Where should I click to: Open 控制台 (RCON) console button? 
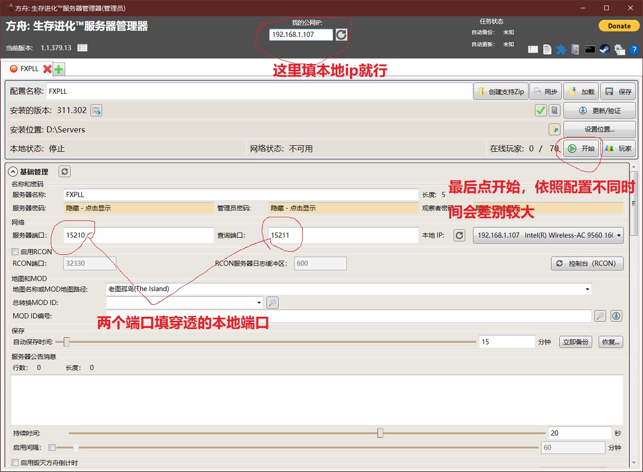(x=587, y=263)
